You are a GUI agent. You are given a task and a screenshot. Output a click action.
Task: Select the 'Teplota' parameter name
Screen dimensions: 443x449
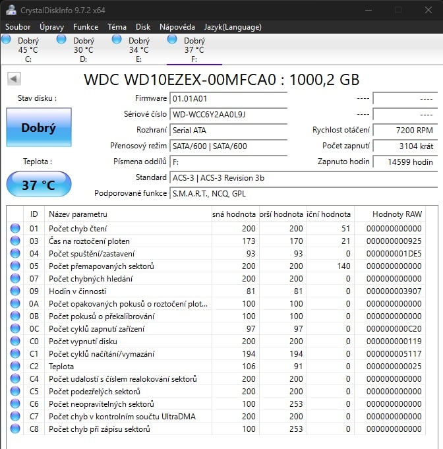click(61, 367)
